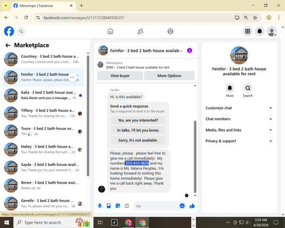Open the Tiffany conversation

(x=43, y=113)
